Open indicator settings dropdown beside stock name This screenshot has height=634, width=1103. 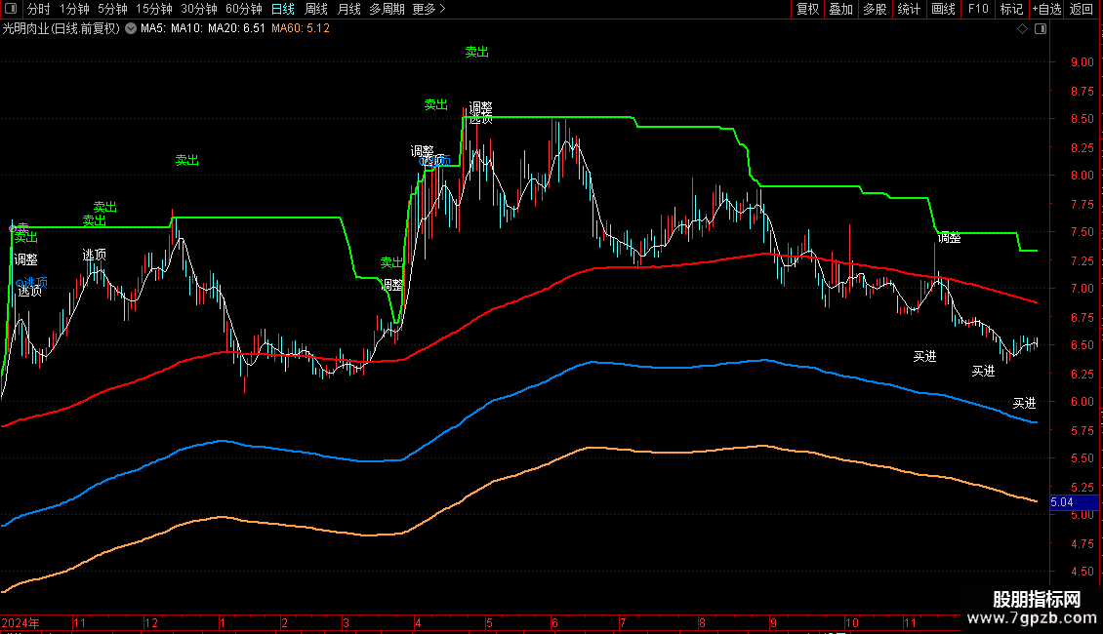coord(131,28)
